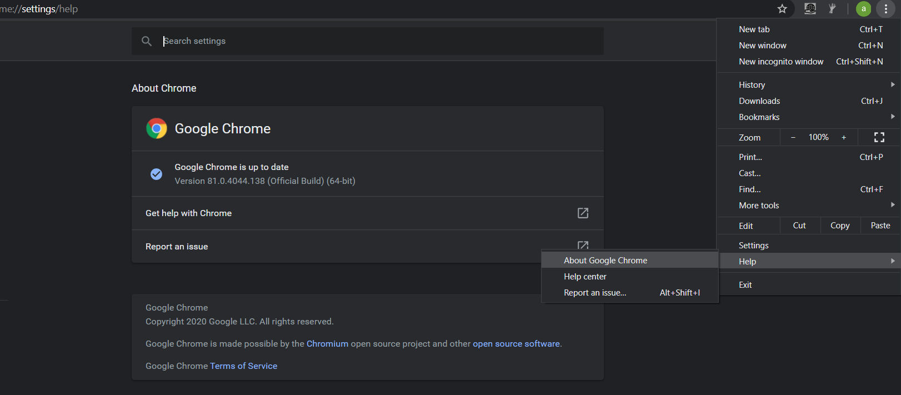Open the Report an issue settings row

(368, 247)
